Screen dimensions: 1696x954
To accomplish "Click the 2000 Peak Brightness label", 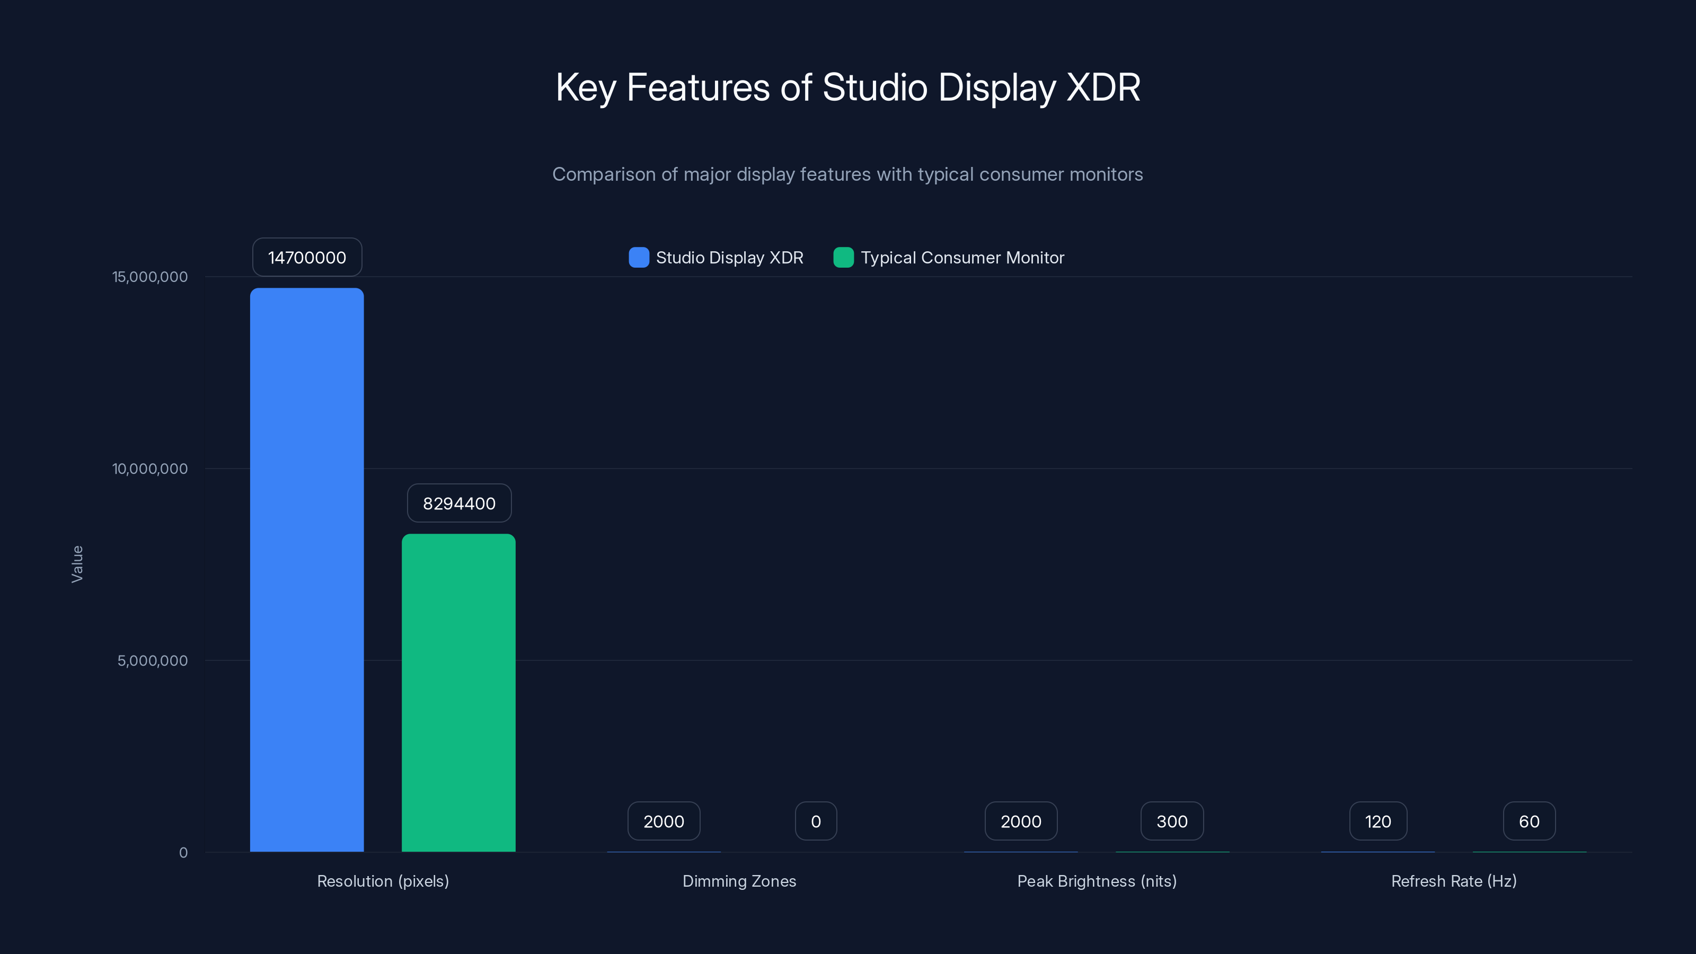I will [1020, 821].
